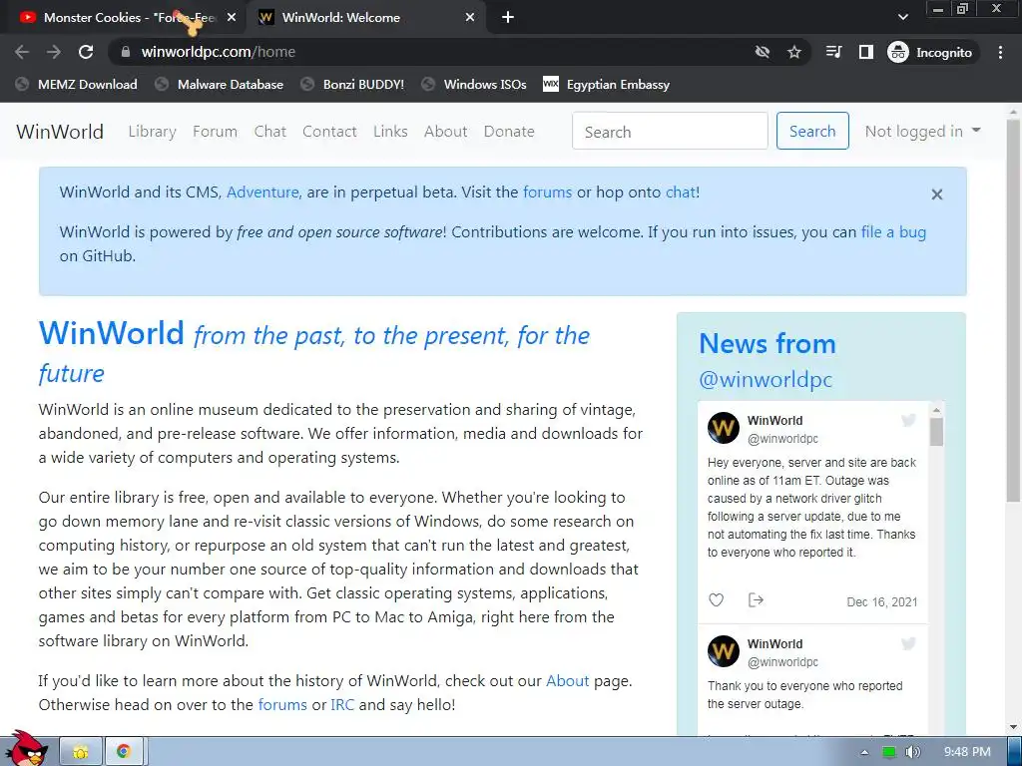Screen dimensions: 1022x766
Task: Like the first tweet with the heart icon
Action: point(717,599)
